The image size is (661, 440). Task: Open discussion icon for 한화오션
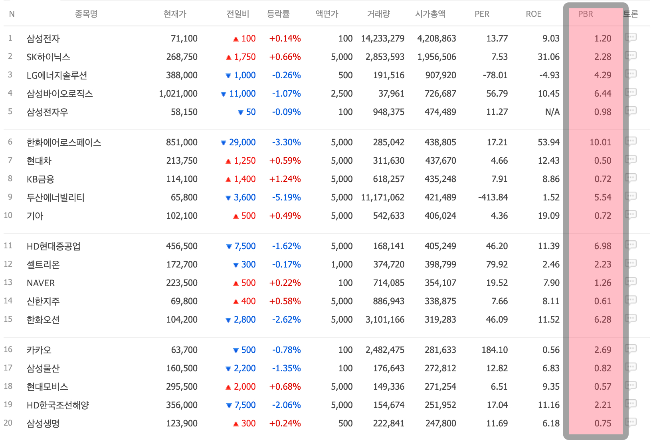pos(631,319)
